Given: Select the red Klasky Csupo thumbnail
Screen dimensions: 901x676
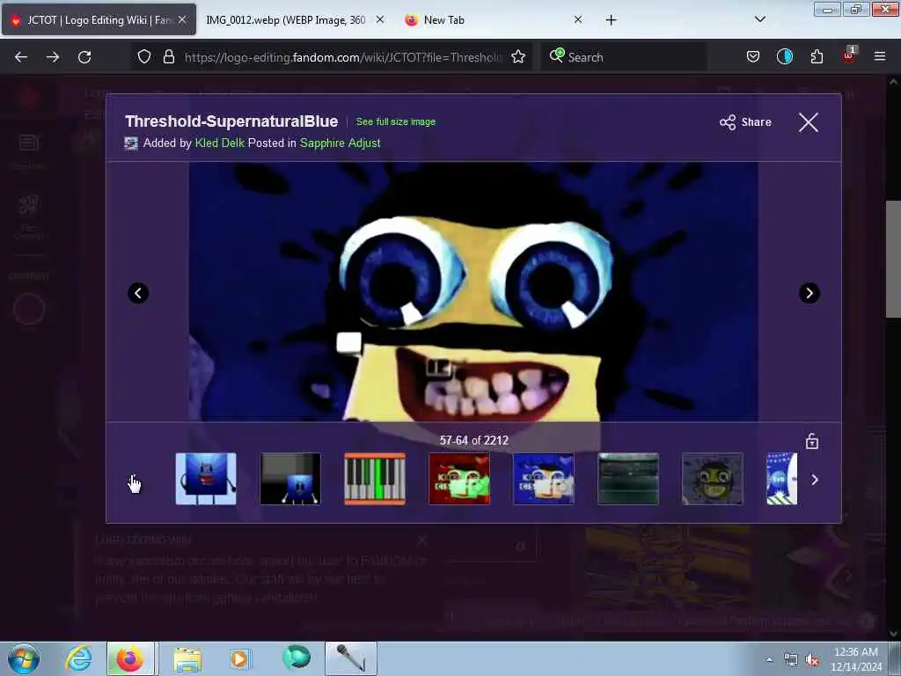Looking at the screenshot, I should (x=459, y=479).
